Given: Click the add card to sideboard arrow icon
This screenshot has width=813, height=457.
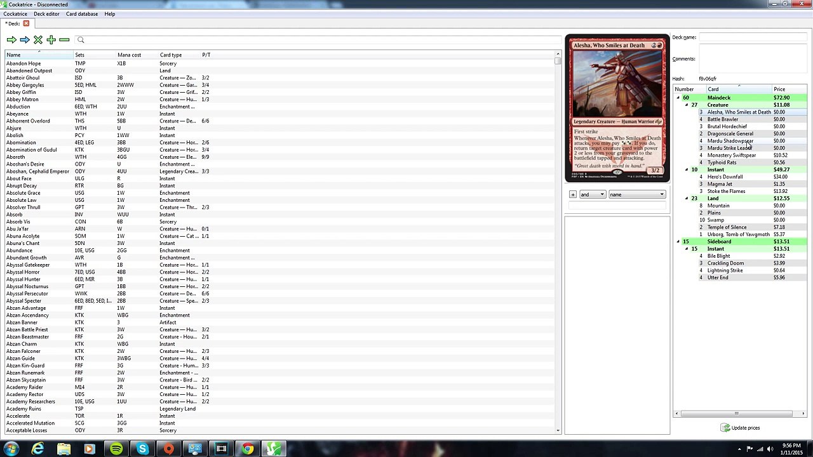Looking at the screenshot, I should (25, 40).
